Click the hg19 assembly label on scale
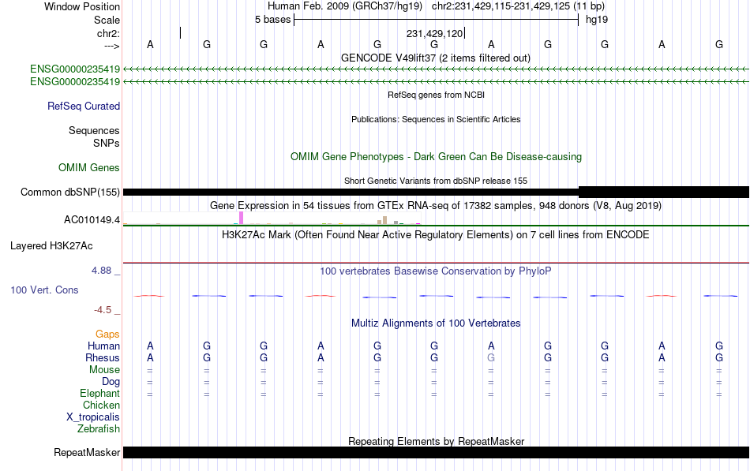This screenshot has height=471, width=750. coord(597,20)
